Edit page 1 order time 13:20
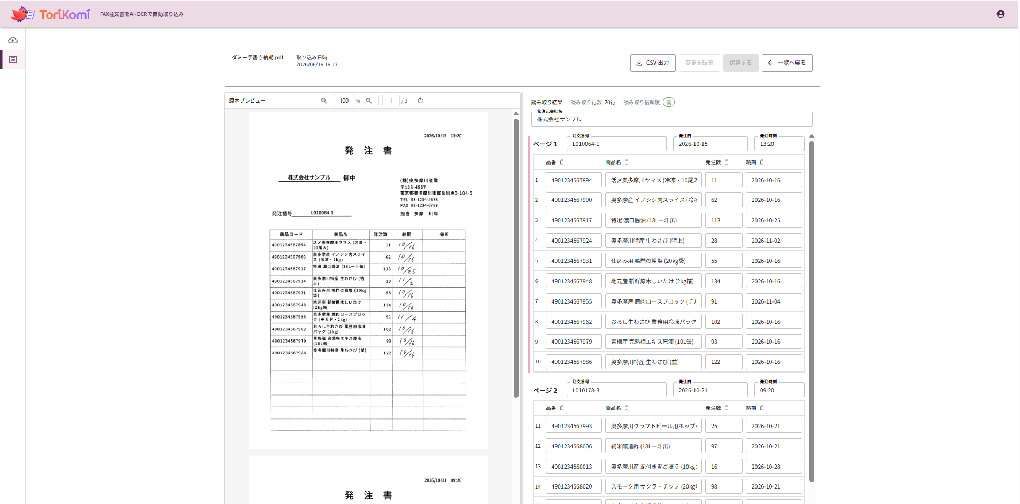 coord(779,144)
